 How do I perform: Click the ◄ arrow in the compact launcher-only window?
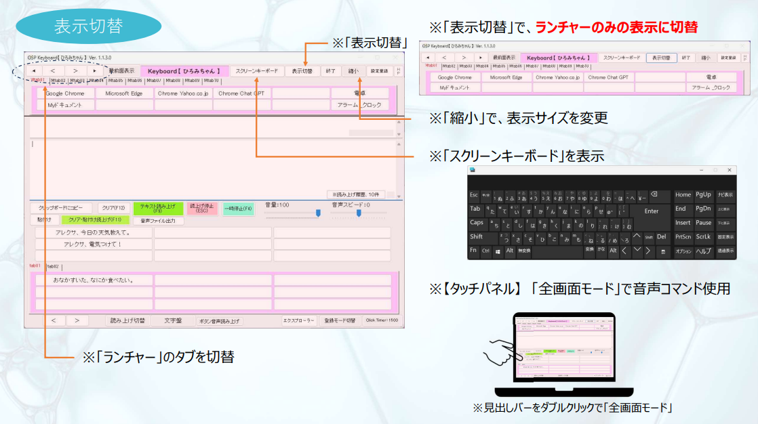point(428,58)
